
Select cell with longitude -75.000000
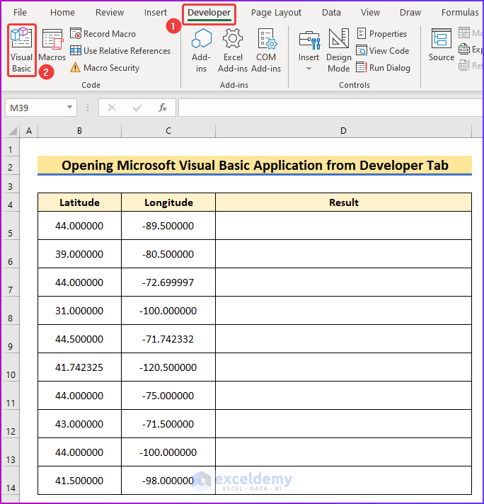(x=168, y=396)
